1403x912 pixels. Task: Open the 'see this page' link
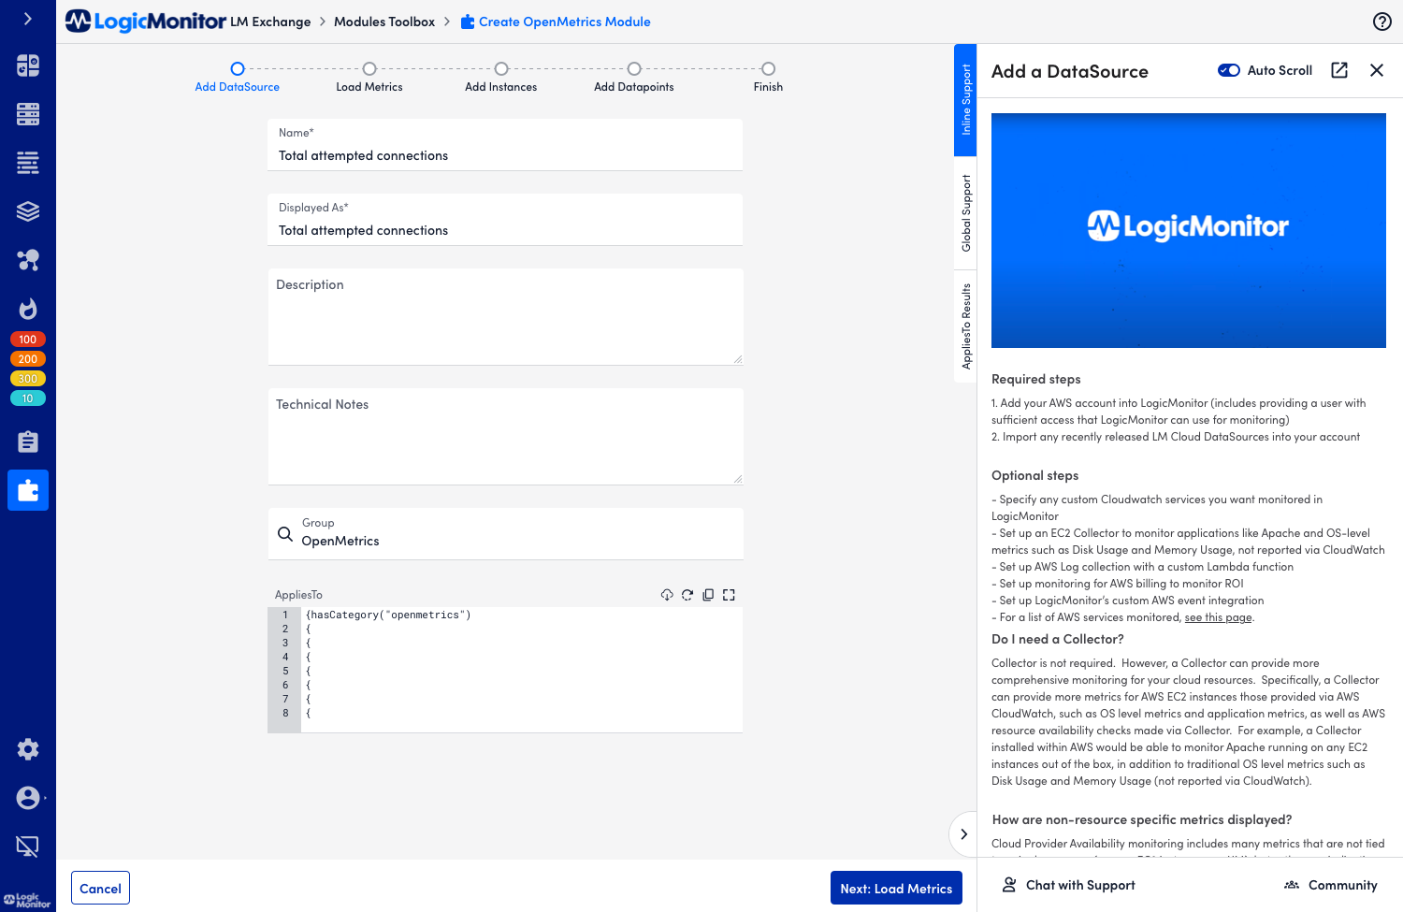(1218, 617)
